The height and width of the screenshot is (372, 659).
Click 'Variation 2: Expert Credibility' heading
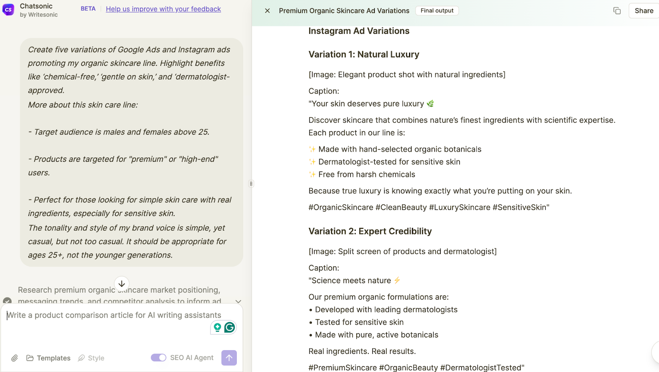[x=370, y=231]
